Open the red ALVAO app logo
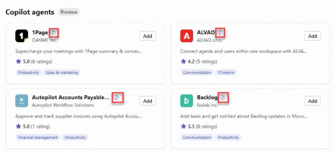 187,36
